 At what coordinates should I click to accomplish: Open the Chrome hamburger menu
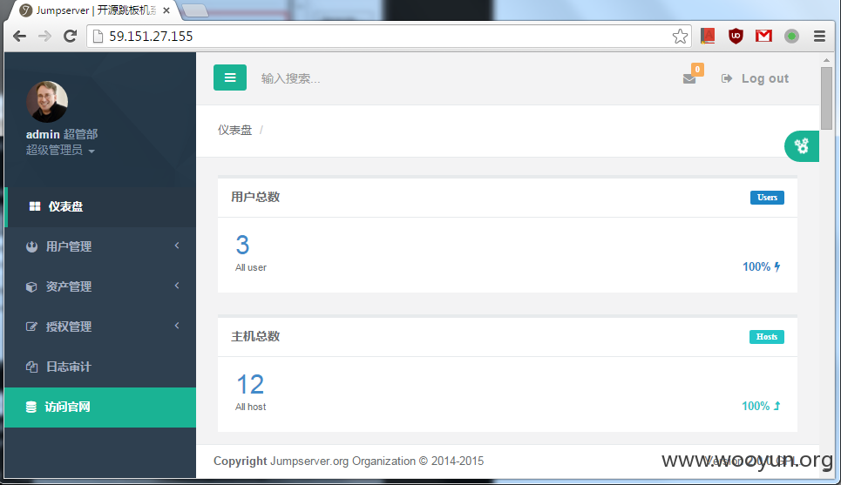pos(819,36)
